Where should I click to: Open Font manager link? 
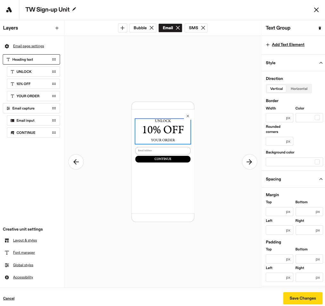point(24,253)
